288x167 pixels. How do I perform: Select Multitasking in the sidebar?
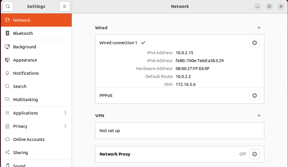tap(25, 100)
